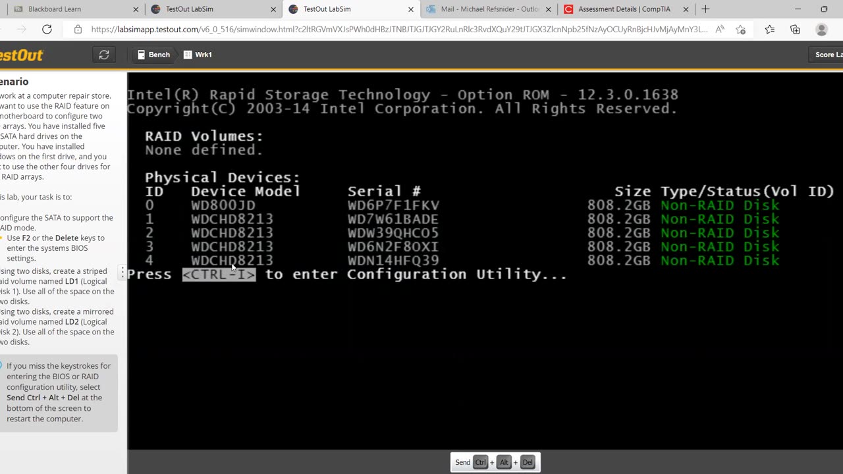Close the CompTIA Assessment Details tab

[x=686, y=9]
